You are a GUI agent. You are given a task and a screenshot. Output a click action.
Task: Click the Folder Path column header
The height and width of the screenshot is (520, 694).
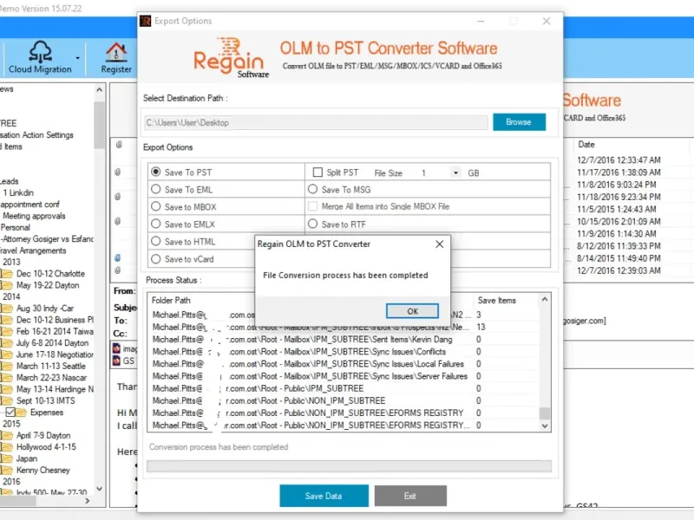[171, 300]
